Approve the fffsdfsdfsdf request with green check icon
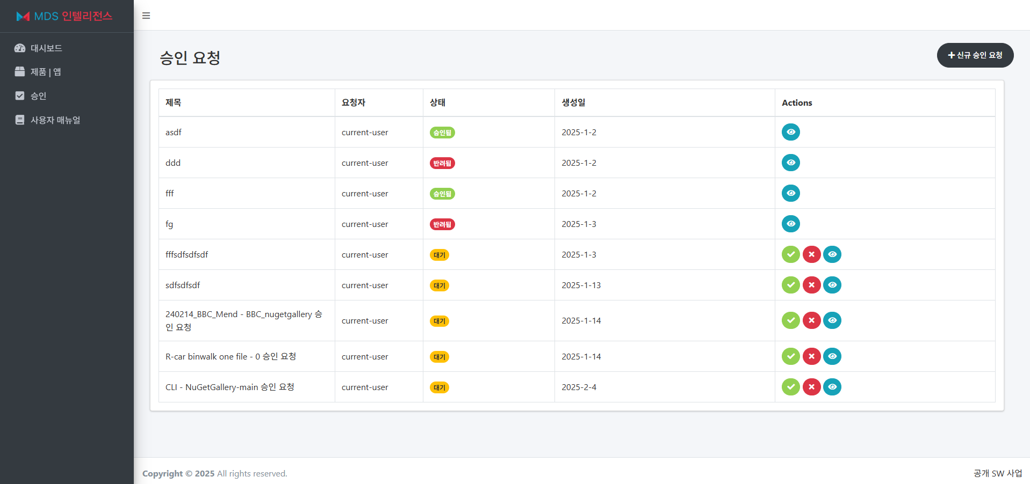Image resolution: width=1030 pixels, height=484 pixels. (x=790, y=254)
